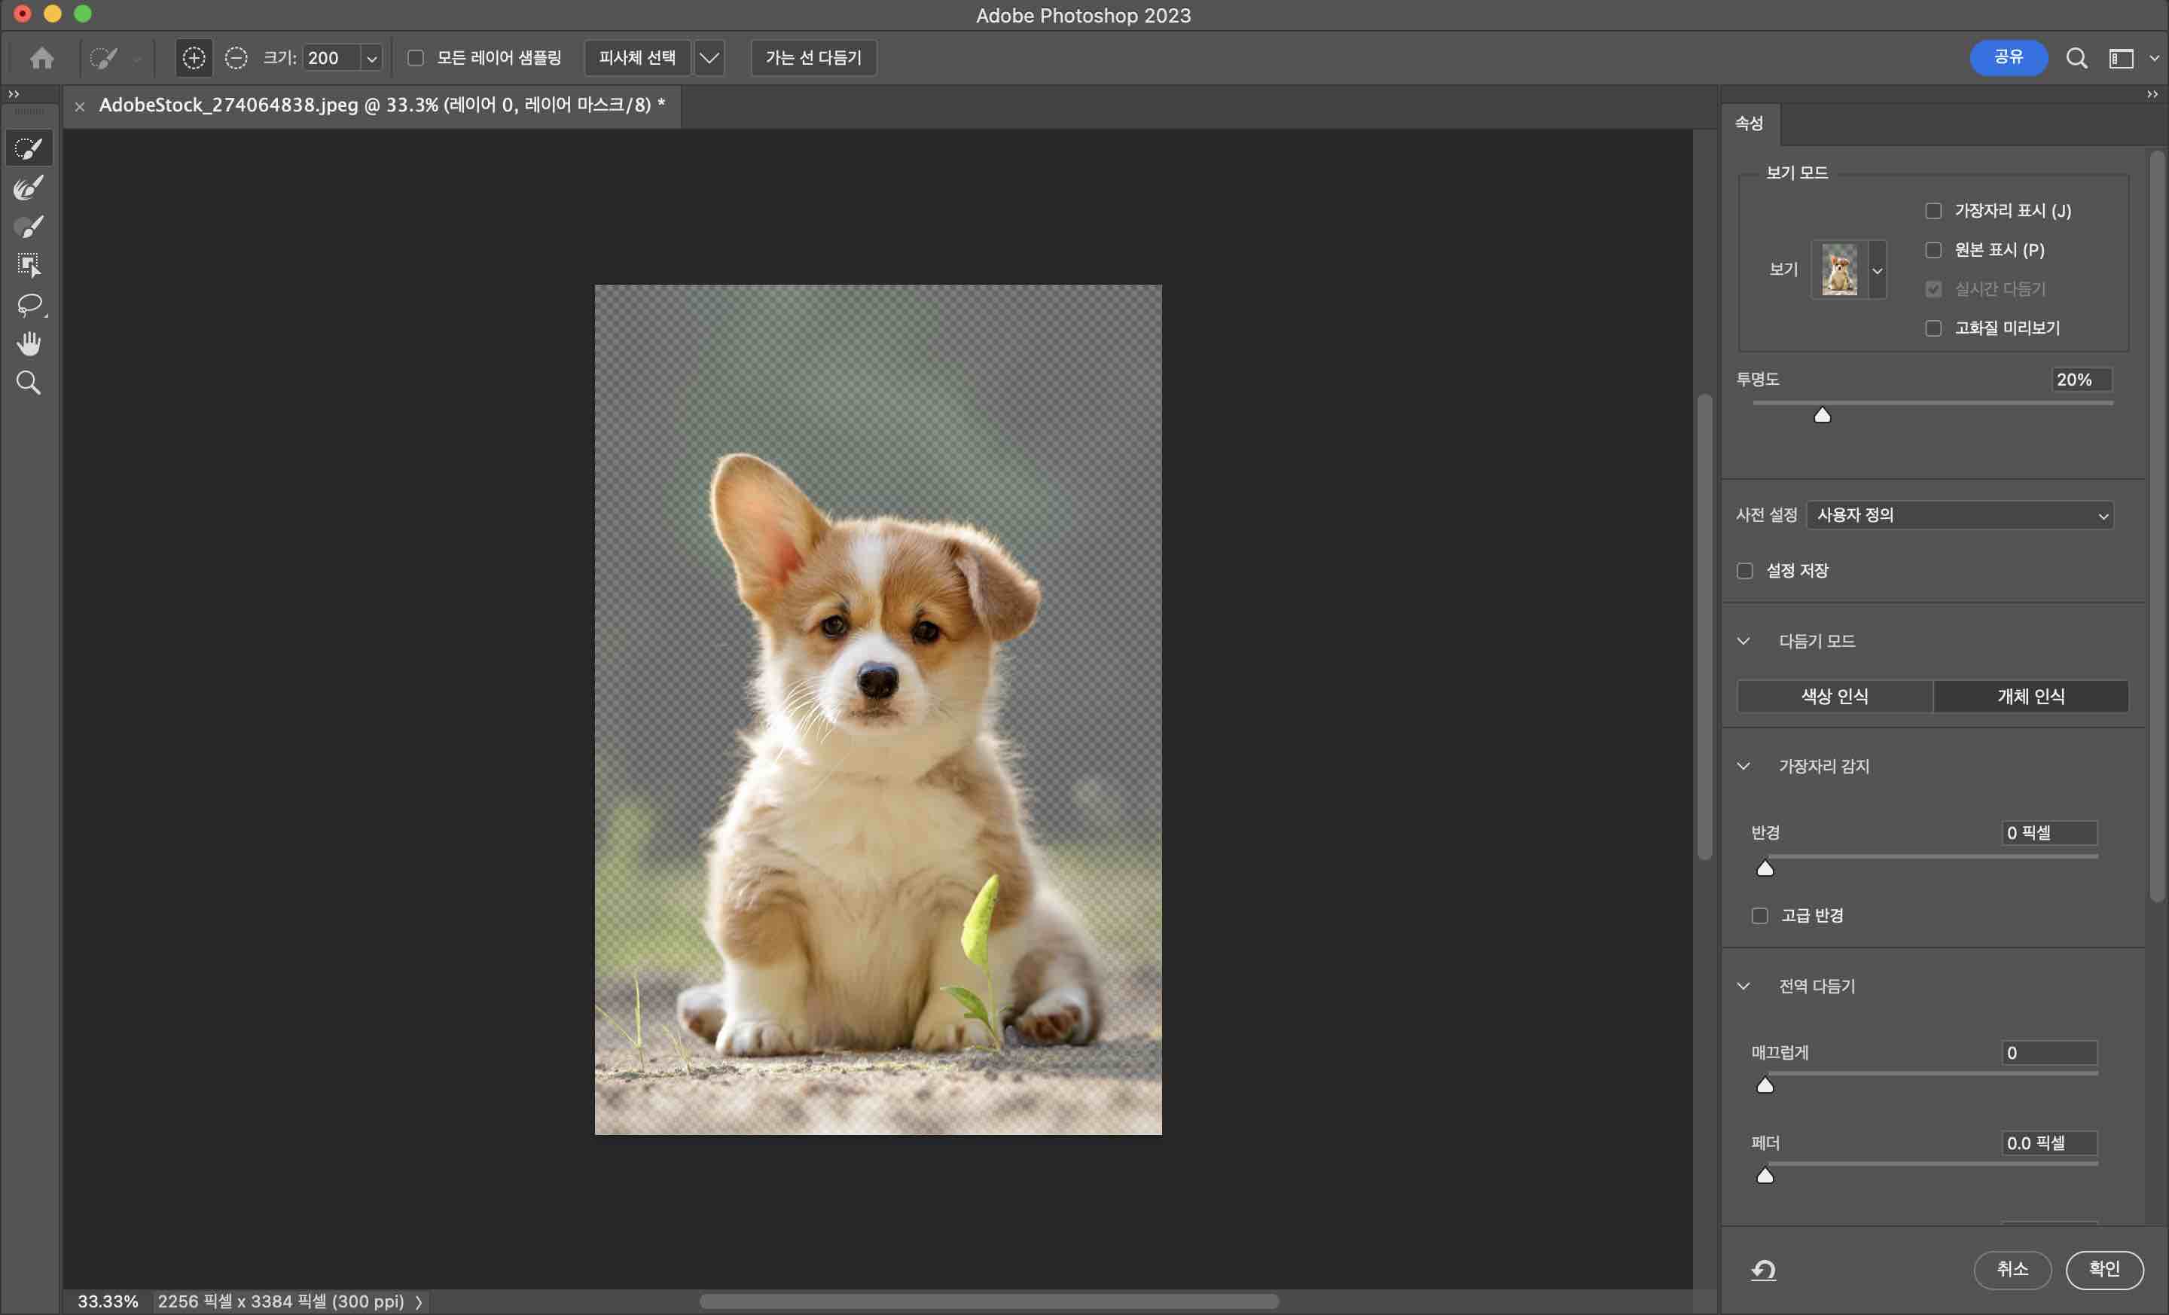Click the reset workspace arrow icon
The width and height of the screenshot is (2169, 1315).
[x=1763, y=1269]
